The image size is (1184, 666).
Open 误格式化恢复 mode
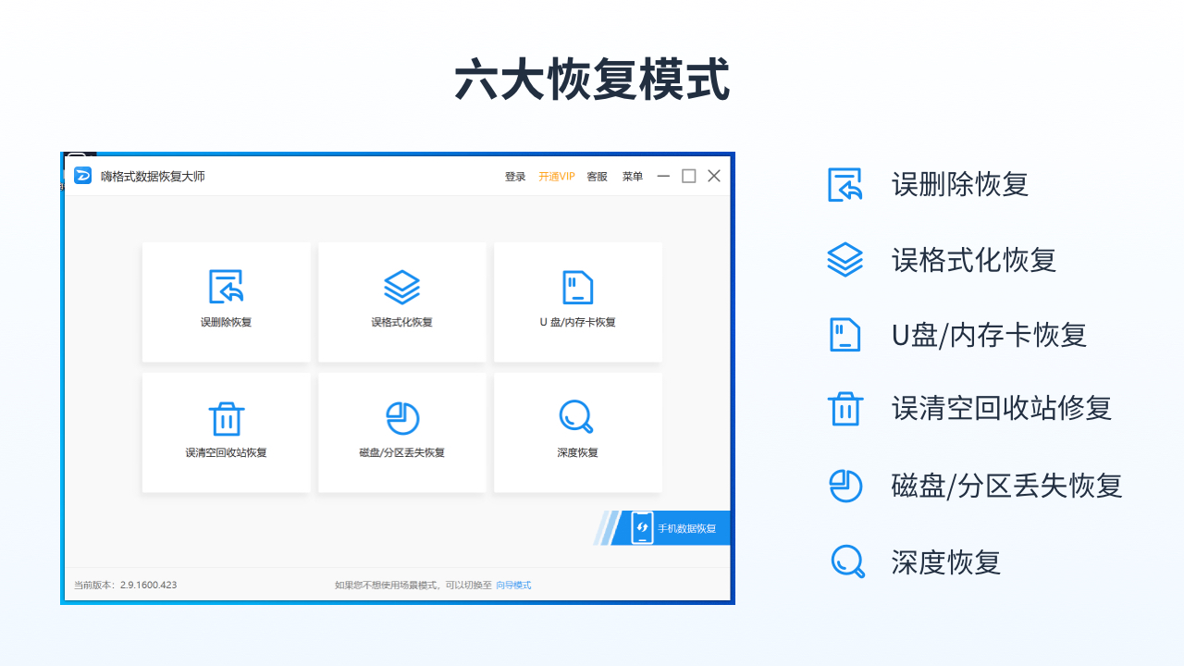tap(401, 287)
